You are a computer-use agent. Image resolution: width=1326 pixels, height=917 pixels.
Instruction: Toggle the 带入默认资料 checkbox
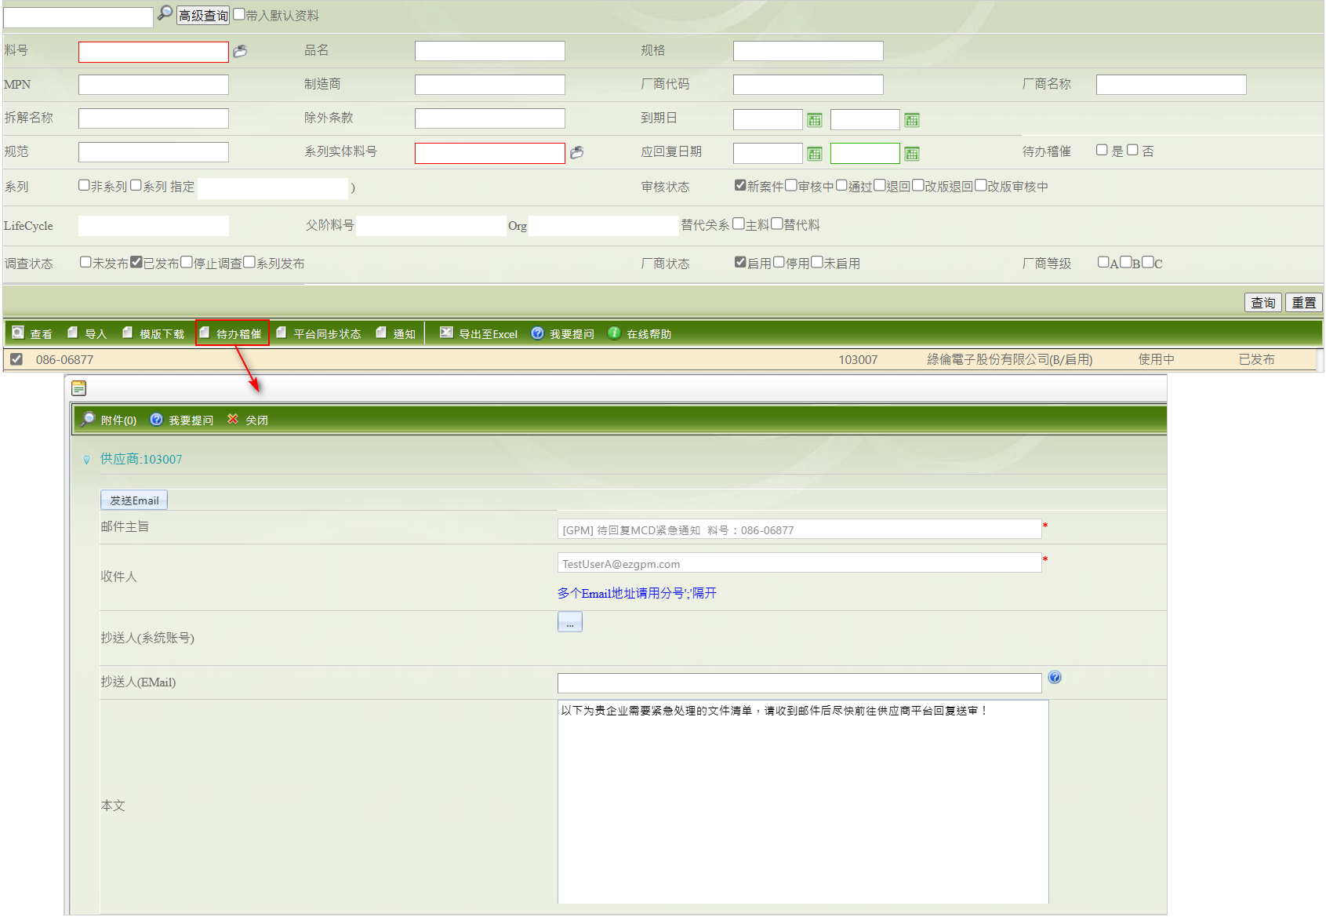(239, 14)
